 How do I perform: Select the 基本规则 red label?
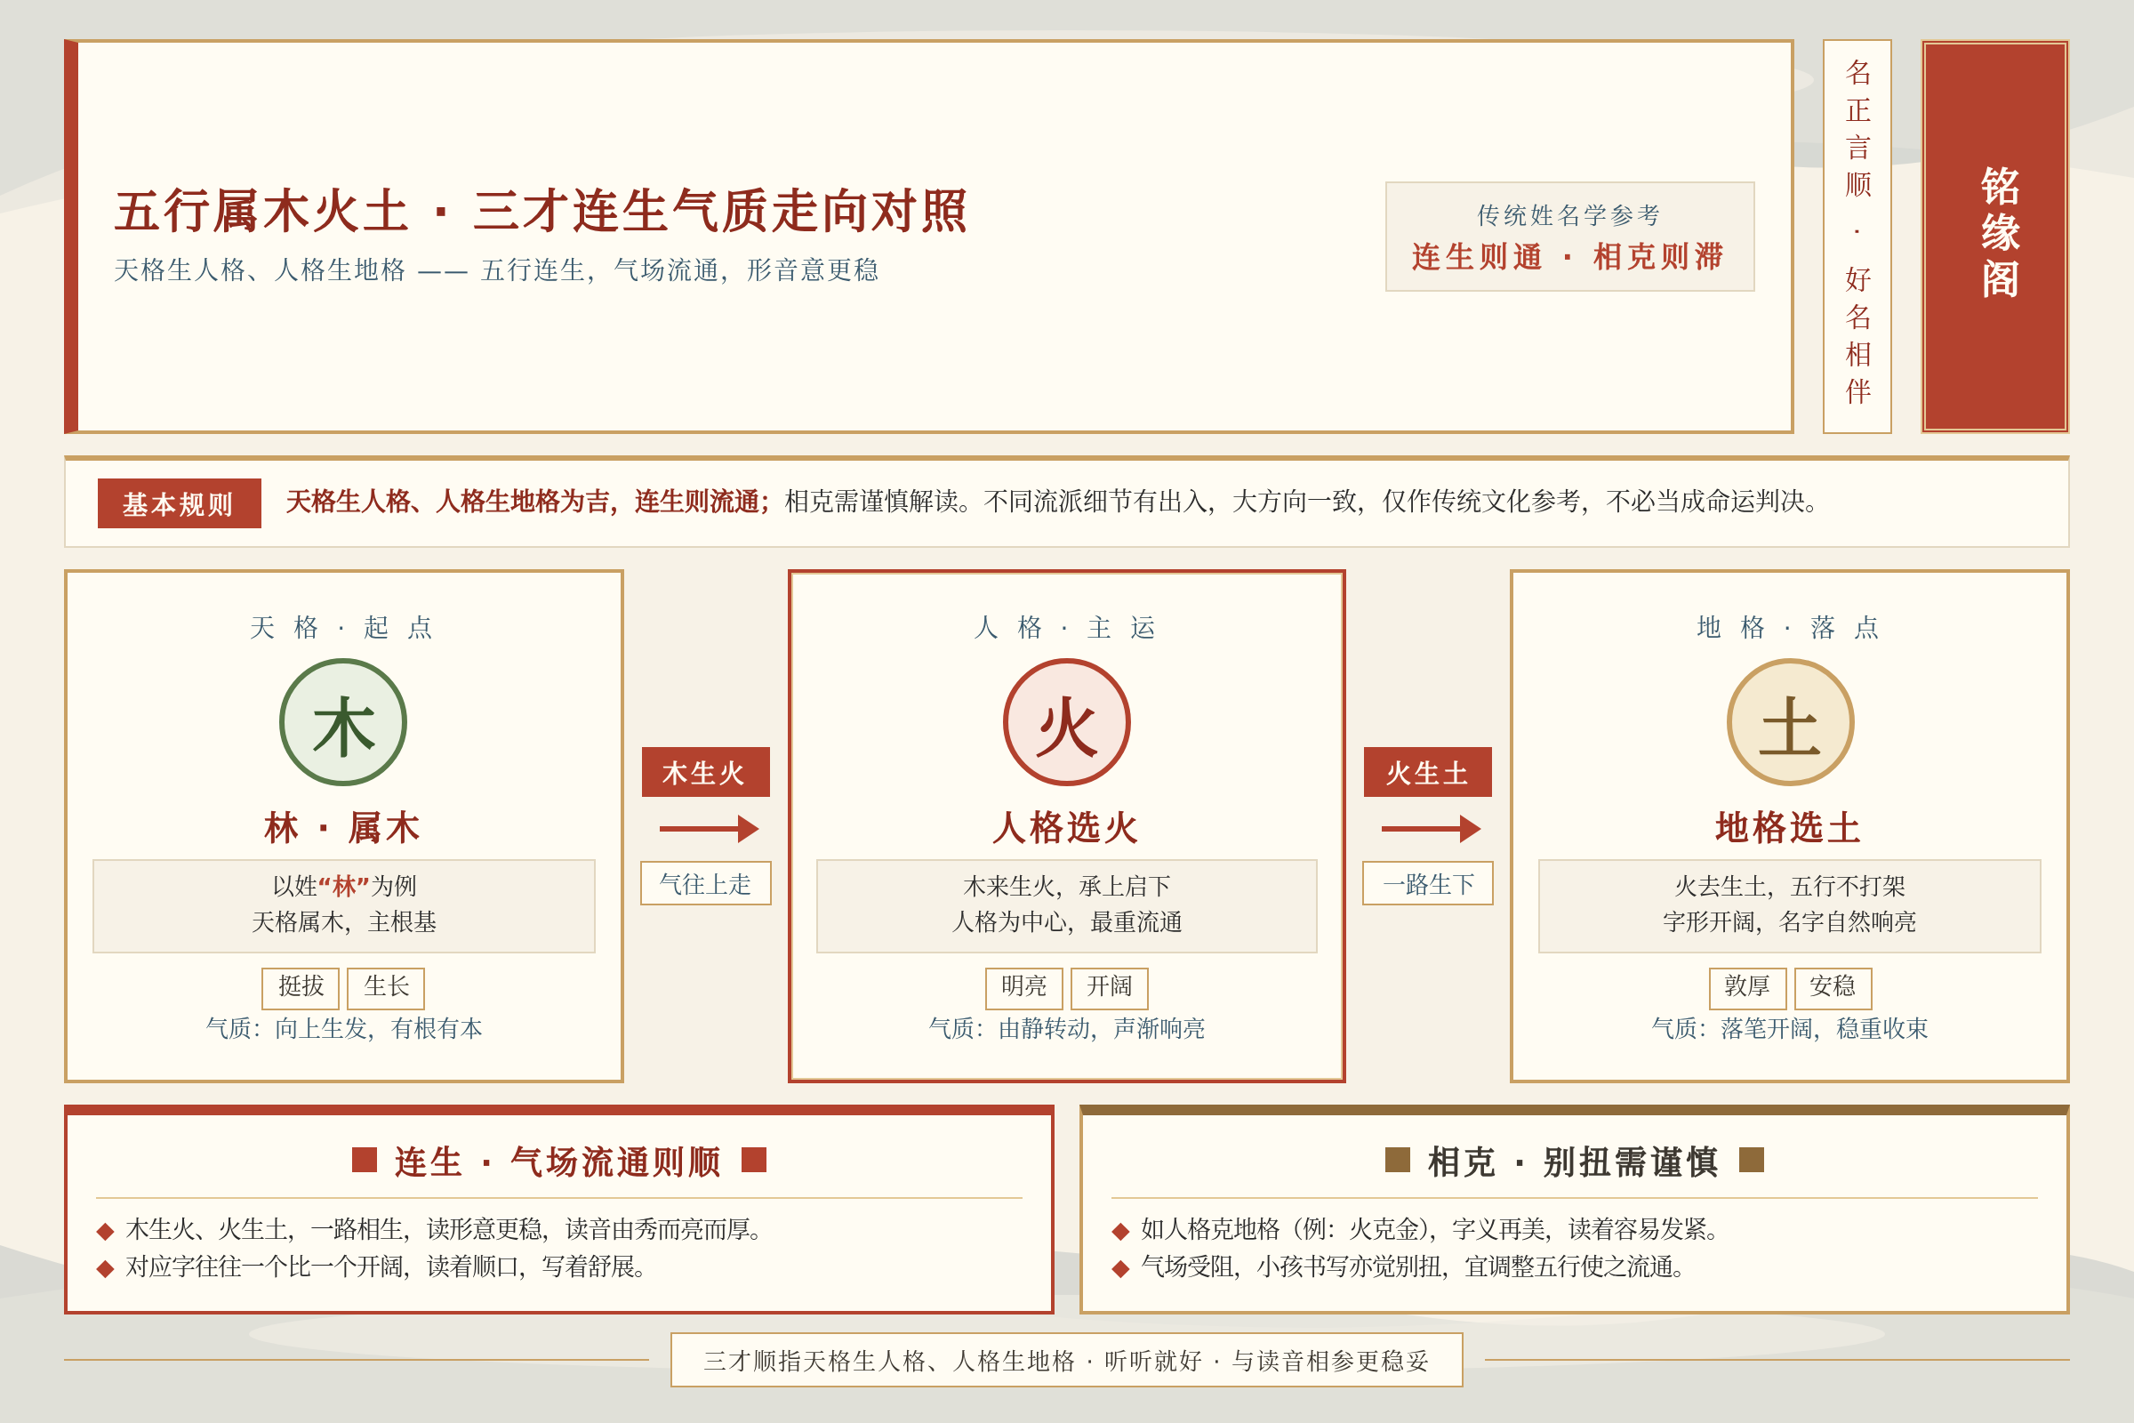(x=179, y=502)
